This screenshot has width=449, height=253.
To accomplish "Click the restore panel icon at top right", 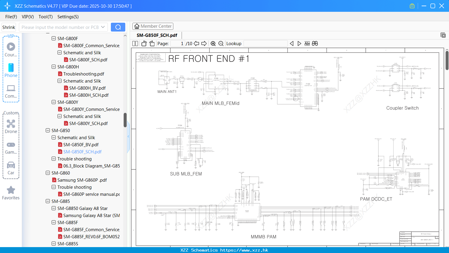I will click(x=443, y=35).
